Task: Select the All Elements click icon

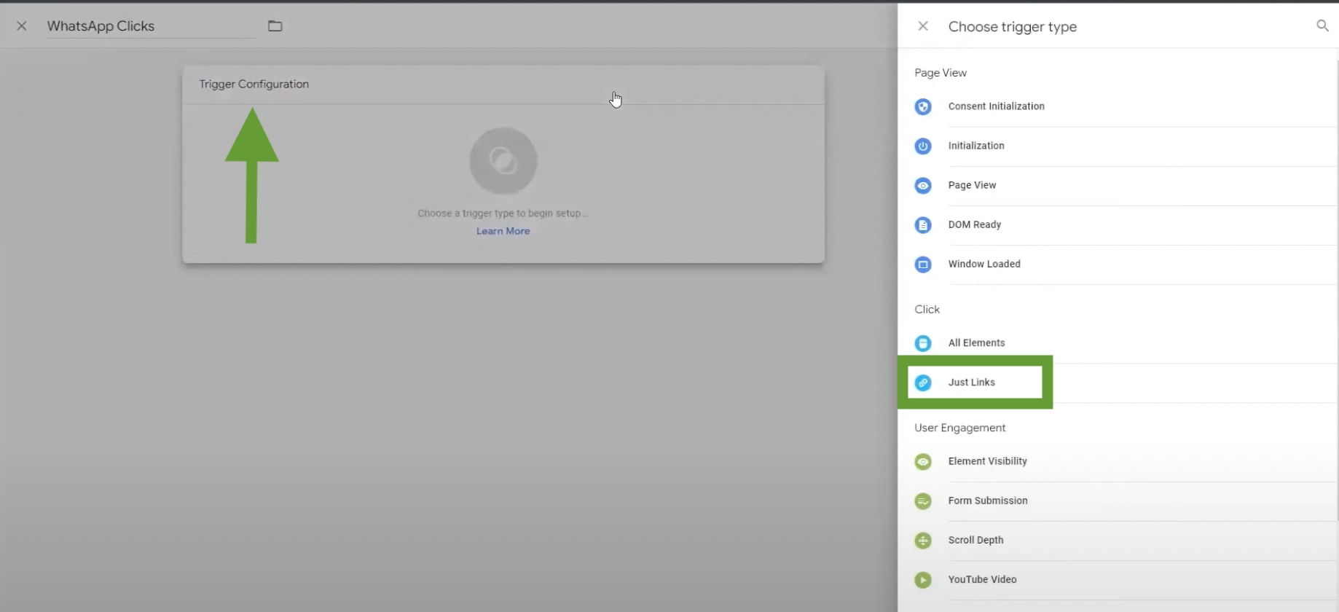Action: [x=923, y=343]
